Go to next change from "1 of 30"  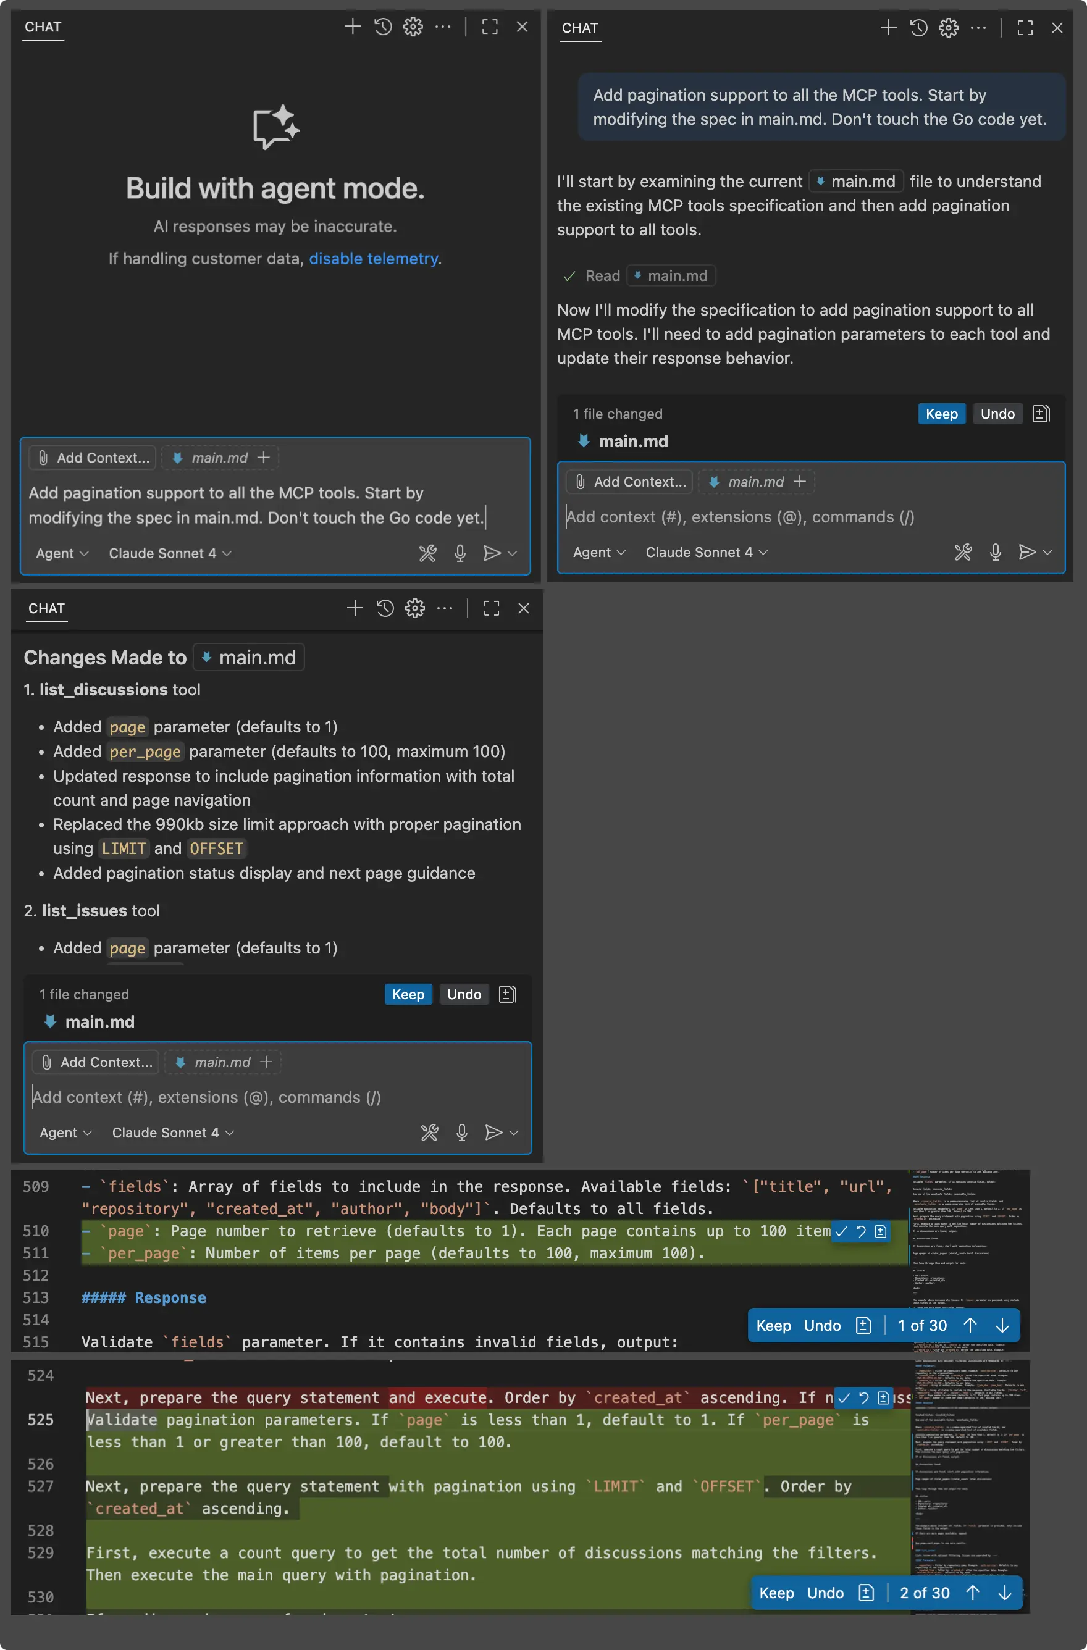1002,1326
